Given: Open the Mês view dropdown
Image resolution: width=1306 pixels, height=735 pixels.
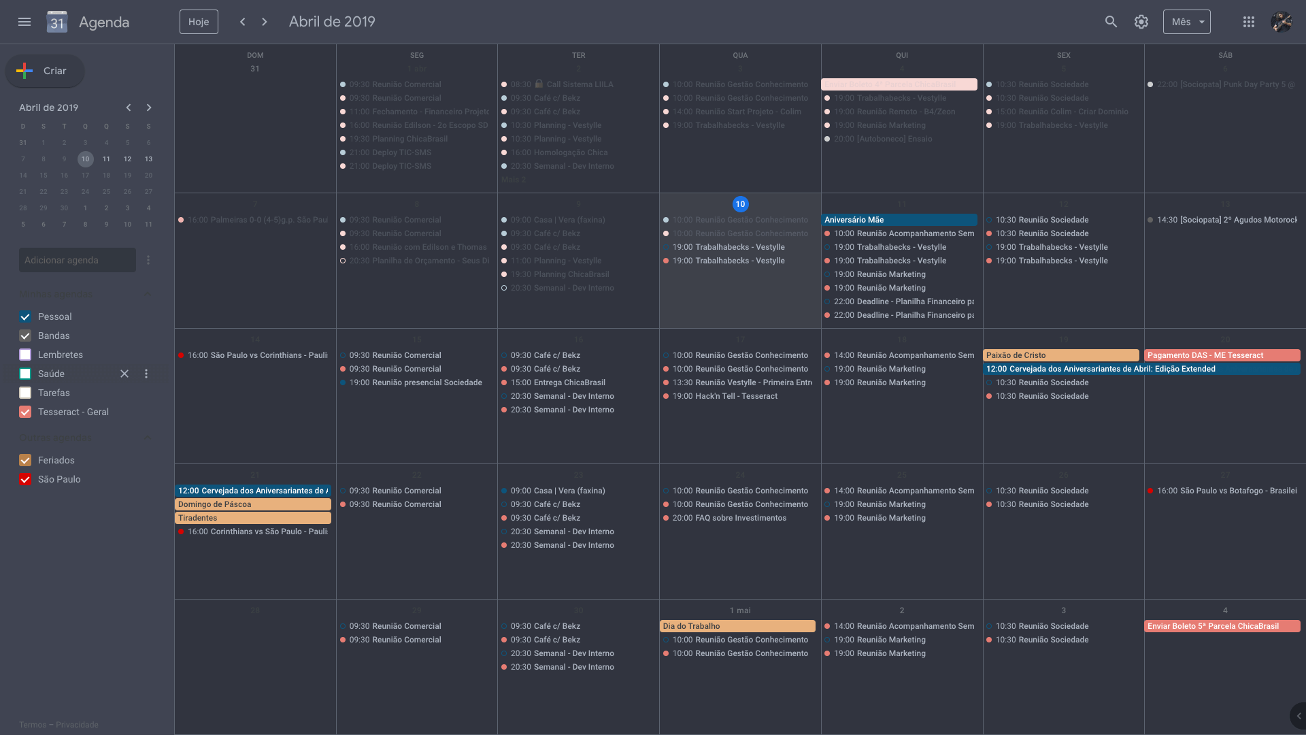Looking at the screenshot, I should [1186, 22].
